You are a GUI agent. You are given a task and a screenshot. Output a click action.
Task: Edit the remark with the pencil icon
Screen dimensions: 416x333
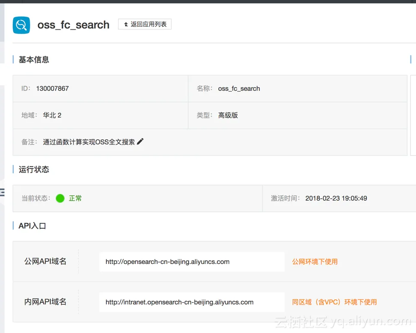pyautogui.click(x=140, y=141)
